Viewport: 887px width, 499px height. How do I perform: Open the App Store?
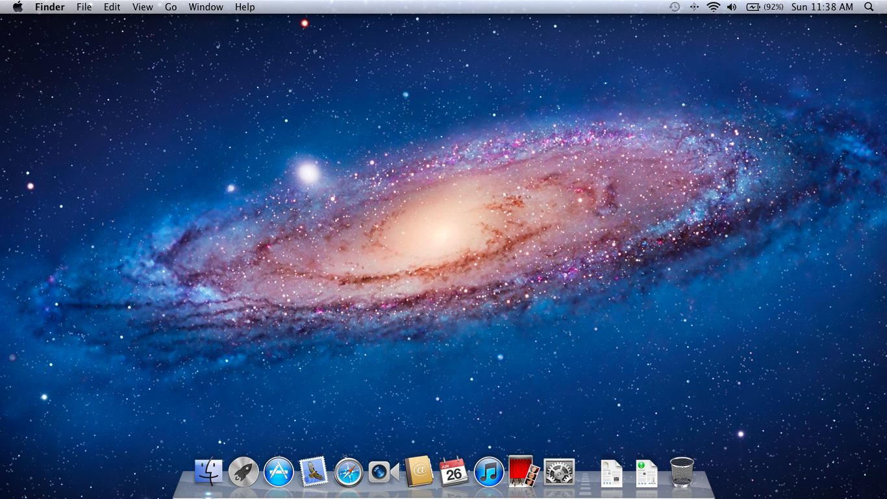278,471
